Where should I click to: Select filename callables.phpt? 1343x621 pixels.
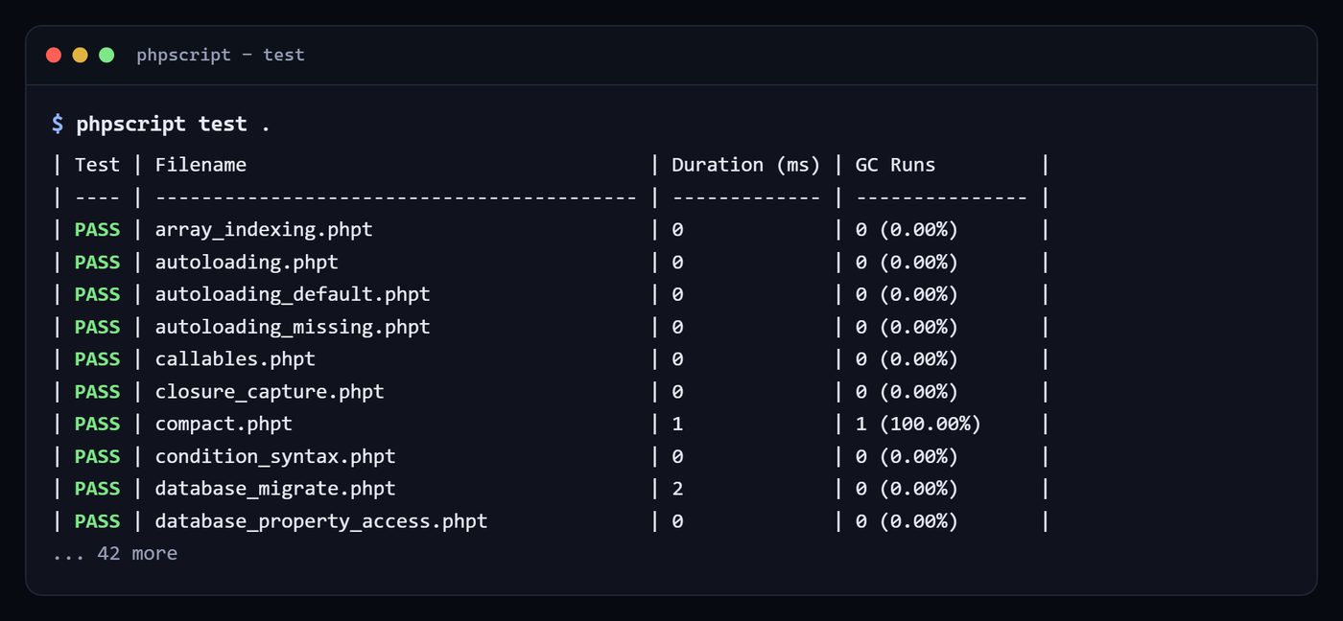[235, 359]
